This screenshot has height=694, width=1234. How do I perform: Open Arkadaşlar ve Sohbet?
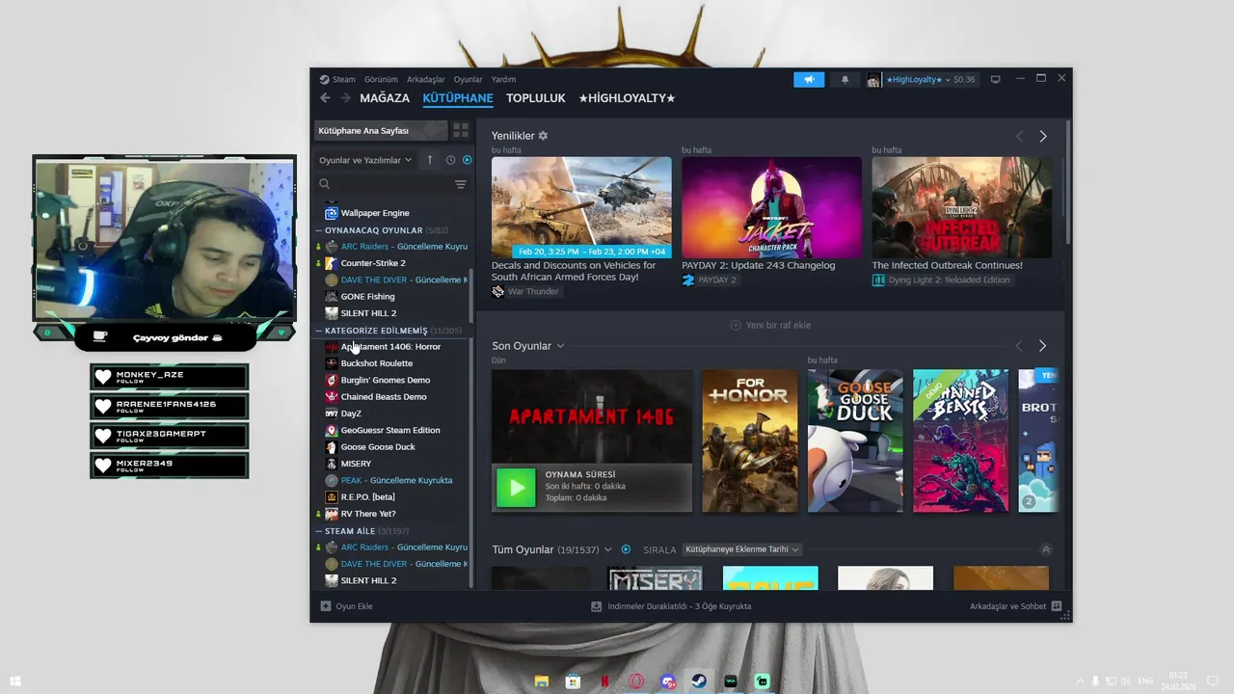[x=1015, y=606]
